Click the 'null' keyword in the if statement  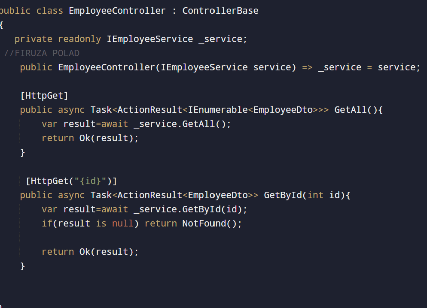(123, 223)
